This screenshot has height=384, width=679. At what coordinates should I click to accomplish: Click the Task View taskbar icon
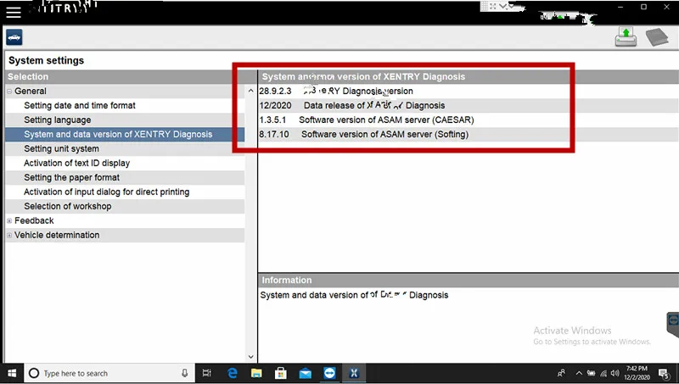(207, 373)
